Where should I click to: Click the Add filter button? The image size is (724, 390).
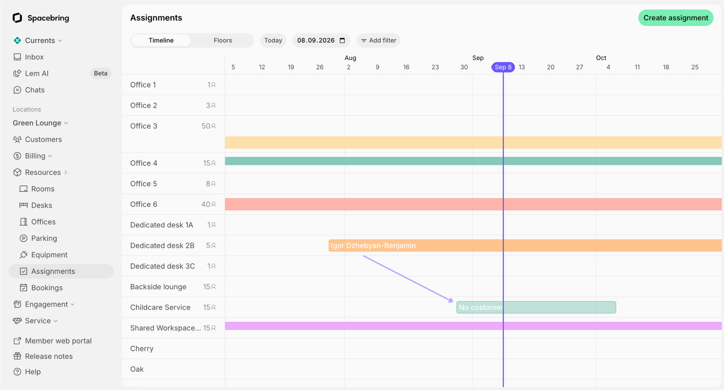(x=379, y=40)
